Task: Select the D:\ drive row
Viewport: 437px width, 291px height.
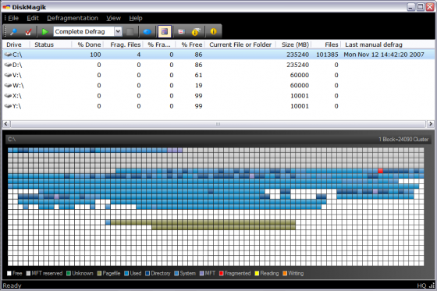Action: pyautogui.click(x=218, y=65)
